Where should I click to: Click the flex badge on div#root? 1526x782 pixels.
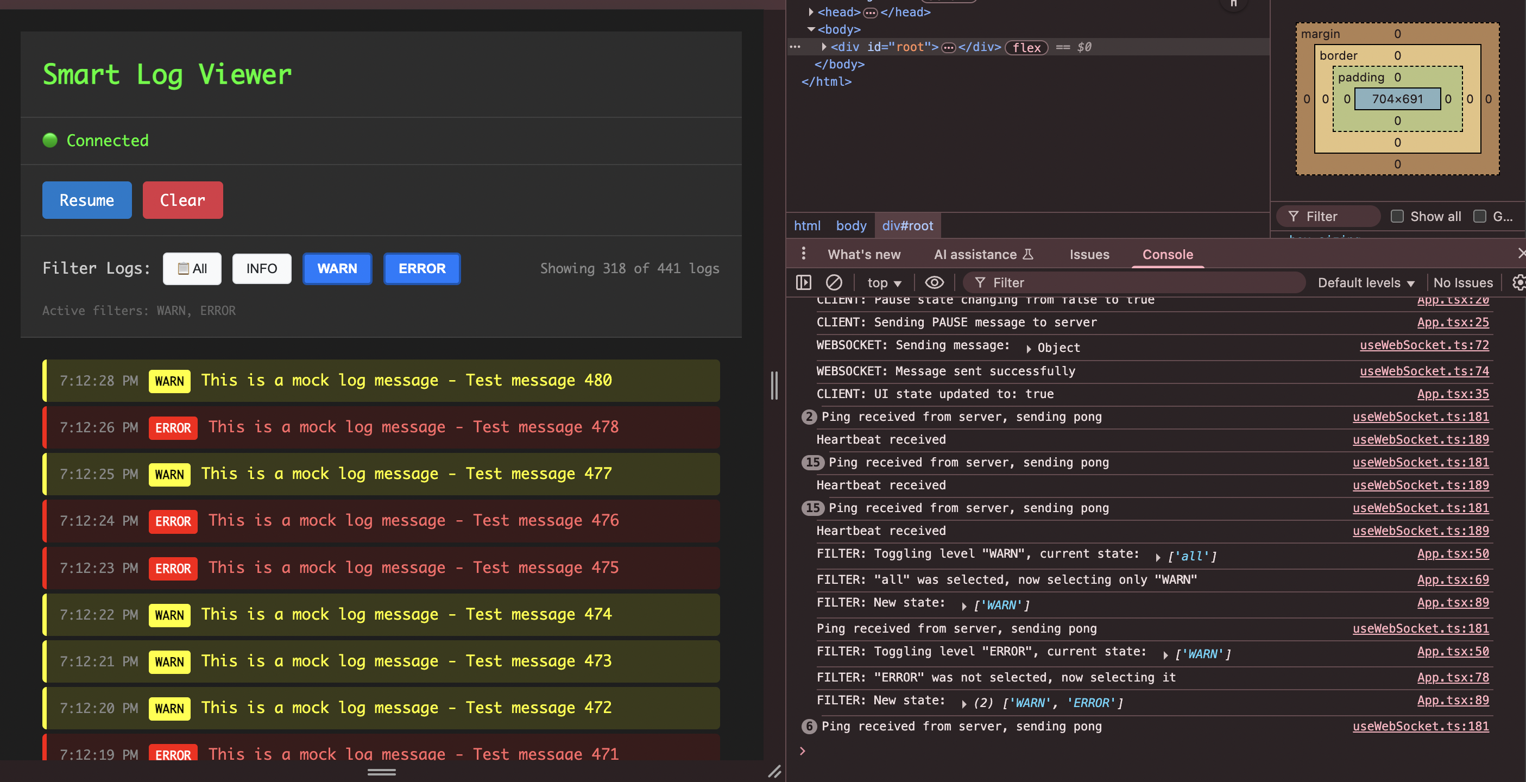tap(1026, 47)
